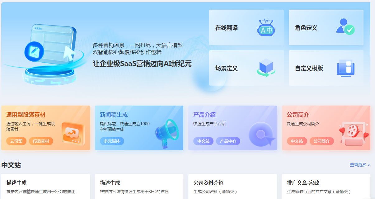This screenshot has width=375, height=199.
Task: Click the online translation robot icon
Action: 266,28
